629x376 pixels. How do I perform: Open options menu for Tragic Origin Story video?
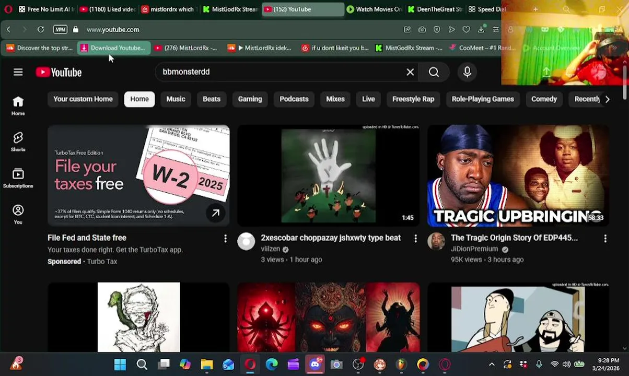605,239
